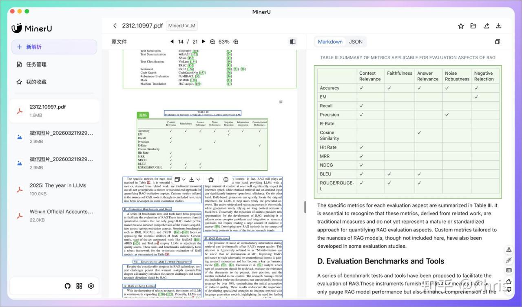Screen dimensions: 522x307
Task: Zoom in the PDF with plus magnifier
Action: 236,42
